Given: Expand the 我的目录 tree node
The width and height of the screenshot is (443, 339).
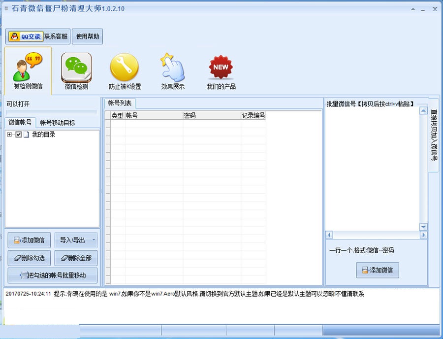Looking at the screenshot, I should click(x=10, y=135).
